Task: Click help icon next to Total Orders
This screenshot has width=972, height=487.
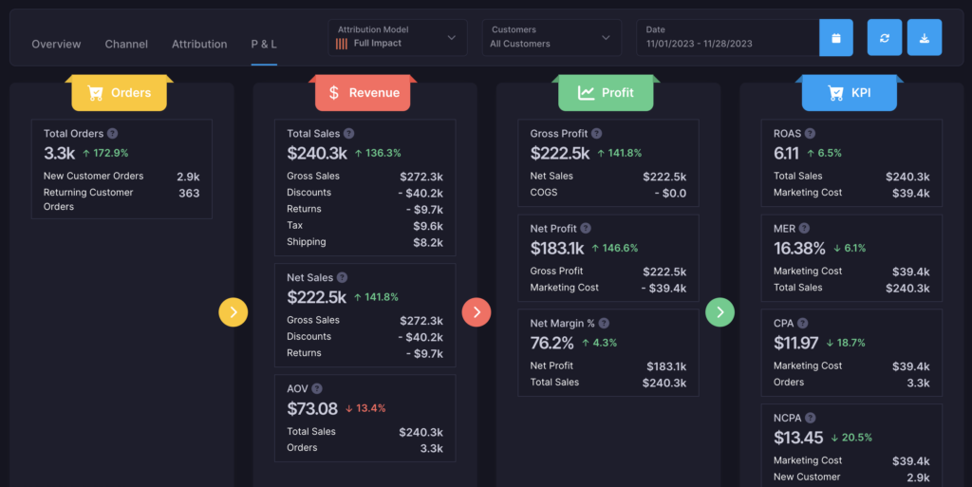Action: click(112, 133)
